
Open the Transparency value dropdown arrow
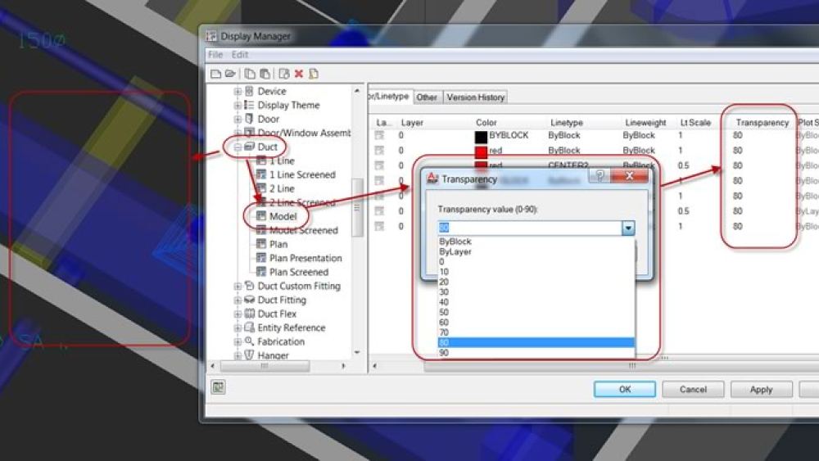click(627, 228)
